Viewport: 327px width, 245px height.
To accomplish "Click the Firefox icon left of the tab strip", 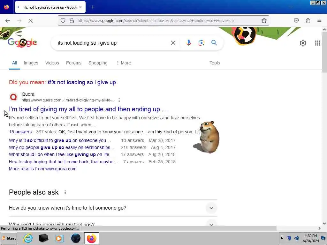I will (x=6, y=7).
